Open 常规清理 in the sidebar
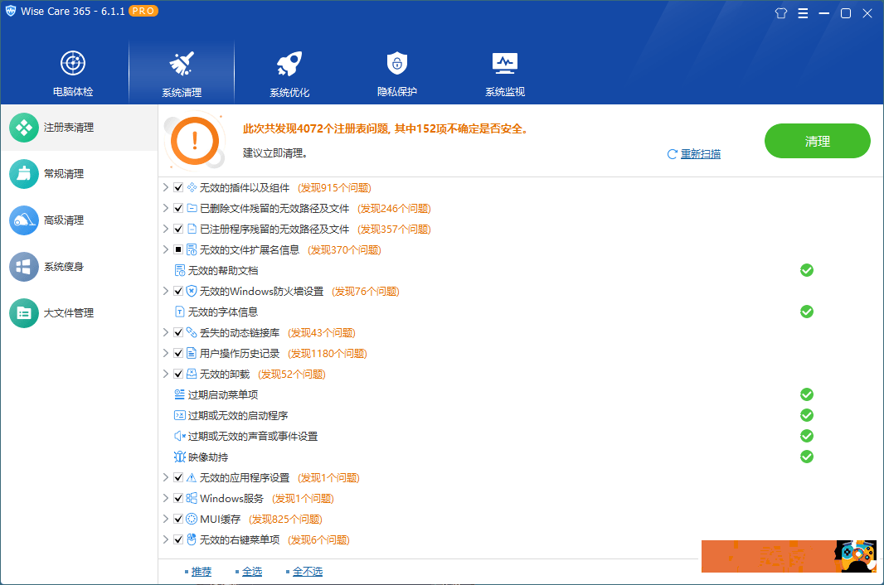The height and width of the screenshot is (585, 884). (79, 173)
